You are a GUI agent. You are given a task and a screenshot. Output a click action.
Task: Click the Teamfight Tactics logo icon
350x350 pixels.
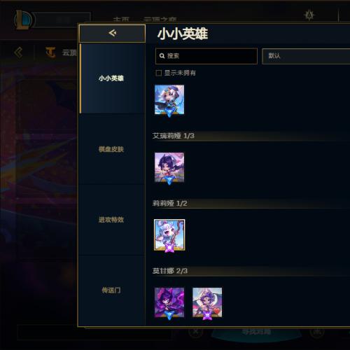pyautogui.click(x=50, y=52)
